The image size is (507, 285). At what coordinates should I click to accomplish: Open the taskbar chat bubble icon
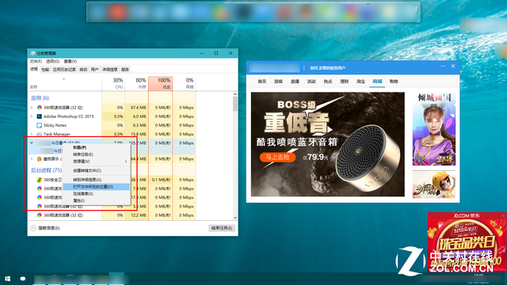point(23,278)
